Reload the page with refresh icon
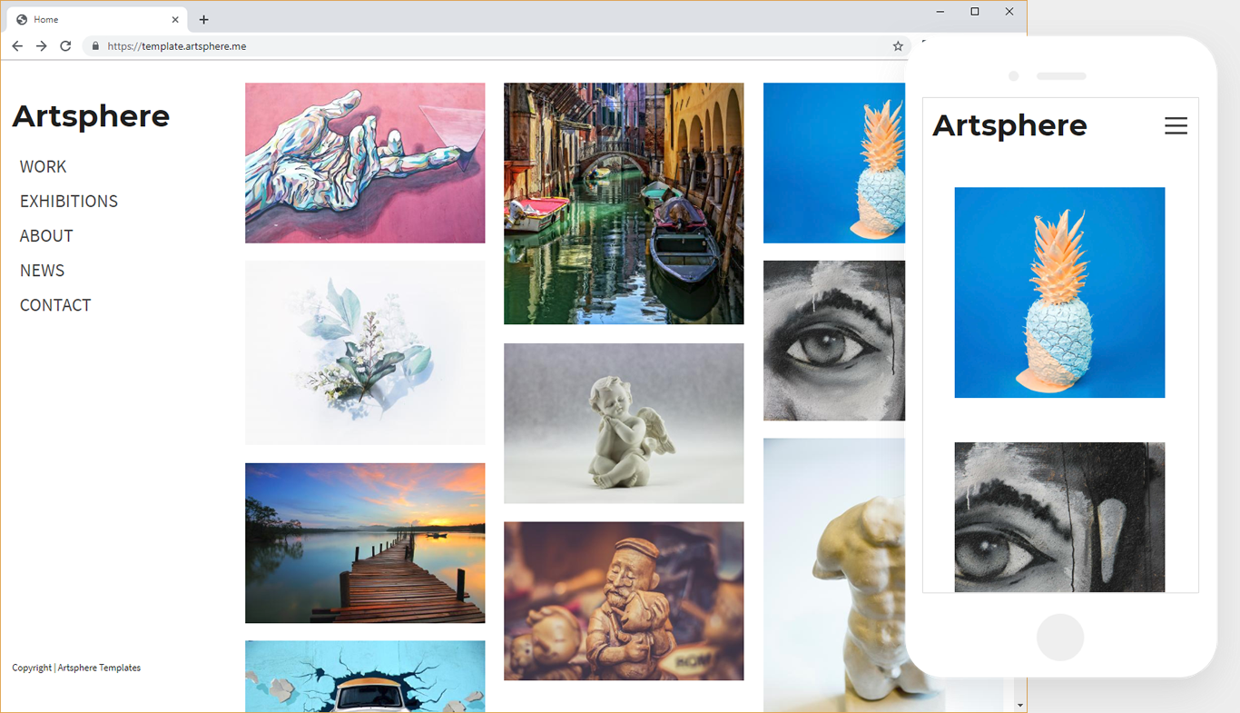 tap(65, 46)
